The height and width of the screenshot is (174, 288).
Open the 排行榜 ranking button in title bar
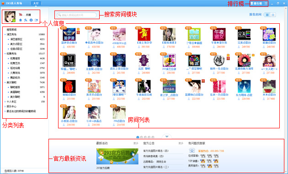[257, 4]
